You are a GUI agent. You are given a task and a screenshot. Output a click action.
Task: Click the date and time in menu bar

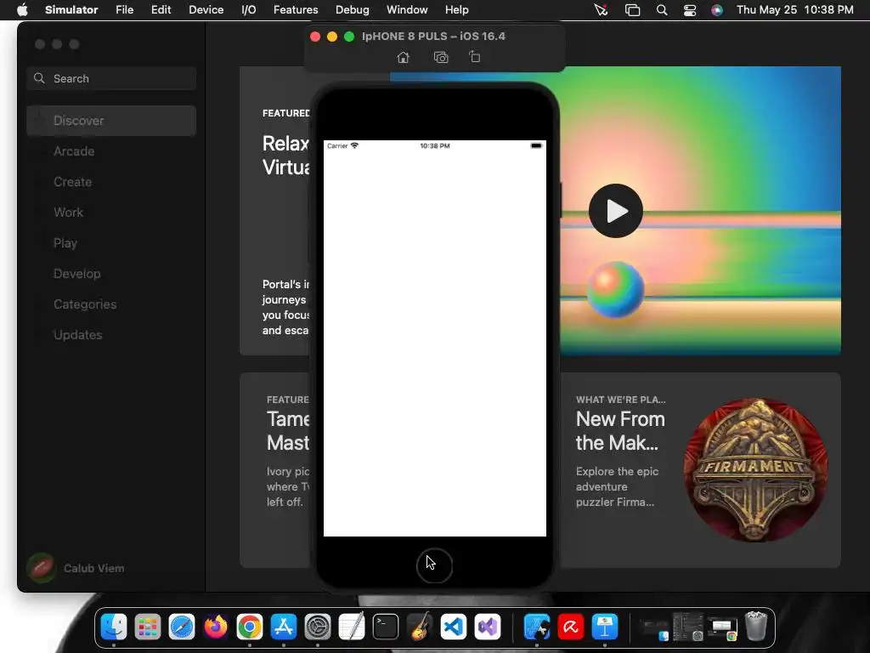[x=794, y=9]
